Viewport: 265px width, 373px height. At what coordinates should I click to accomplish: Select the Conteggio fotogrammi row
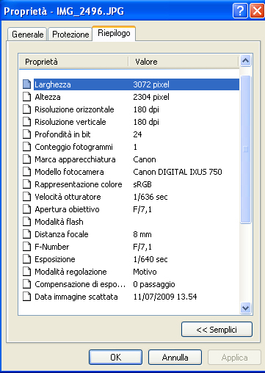[x=131, y=147]
